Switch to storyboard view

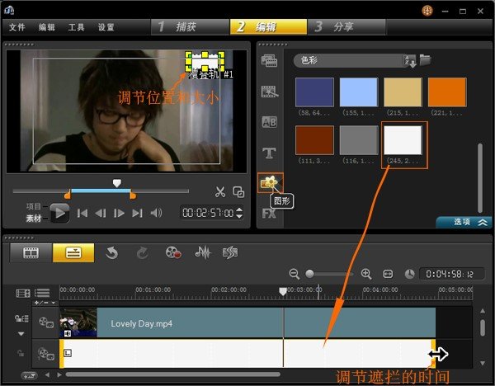point(31,252)
